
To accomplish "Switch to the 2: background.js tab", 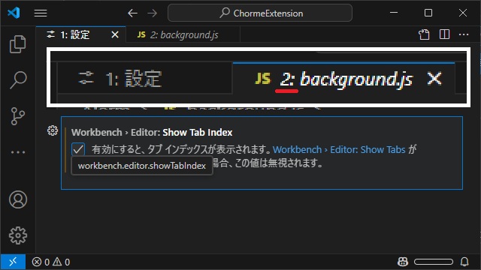I will tap(183, 34).
